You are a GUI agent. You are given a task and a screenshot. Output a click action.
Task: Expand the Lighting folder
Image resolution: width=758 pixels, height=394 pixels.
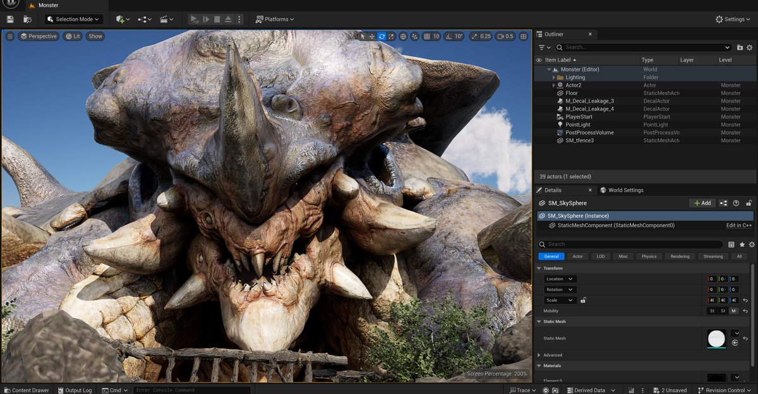554,78
